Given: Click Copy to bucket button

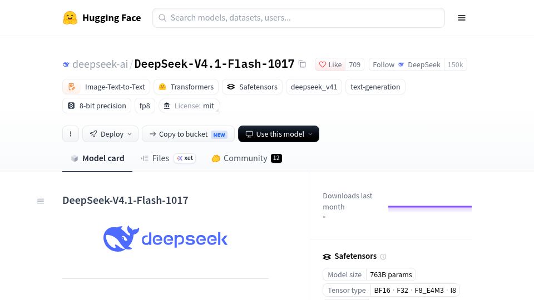Looking at the screenshot, I should point(189,134).
